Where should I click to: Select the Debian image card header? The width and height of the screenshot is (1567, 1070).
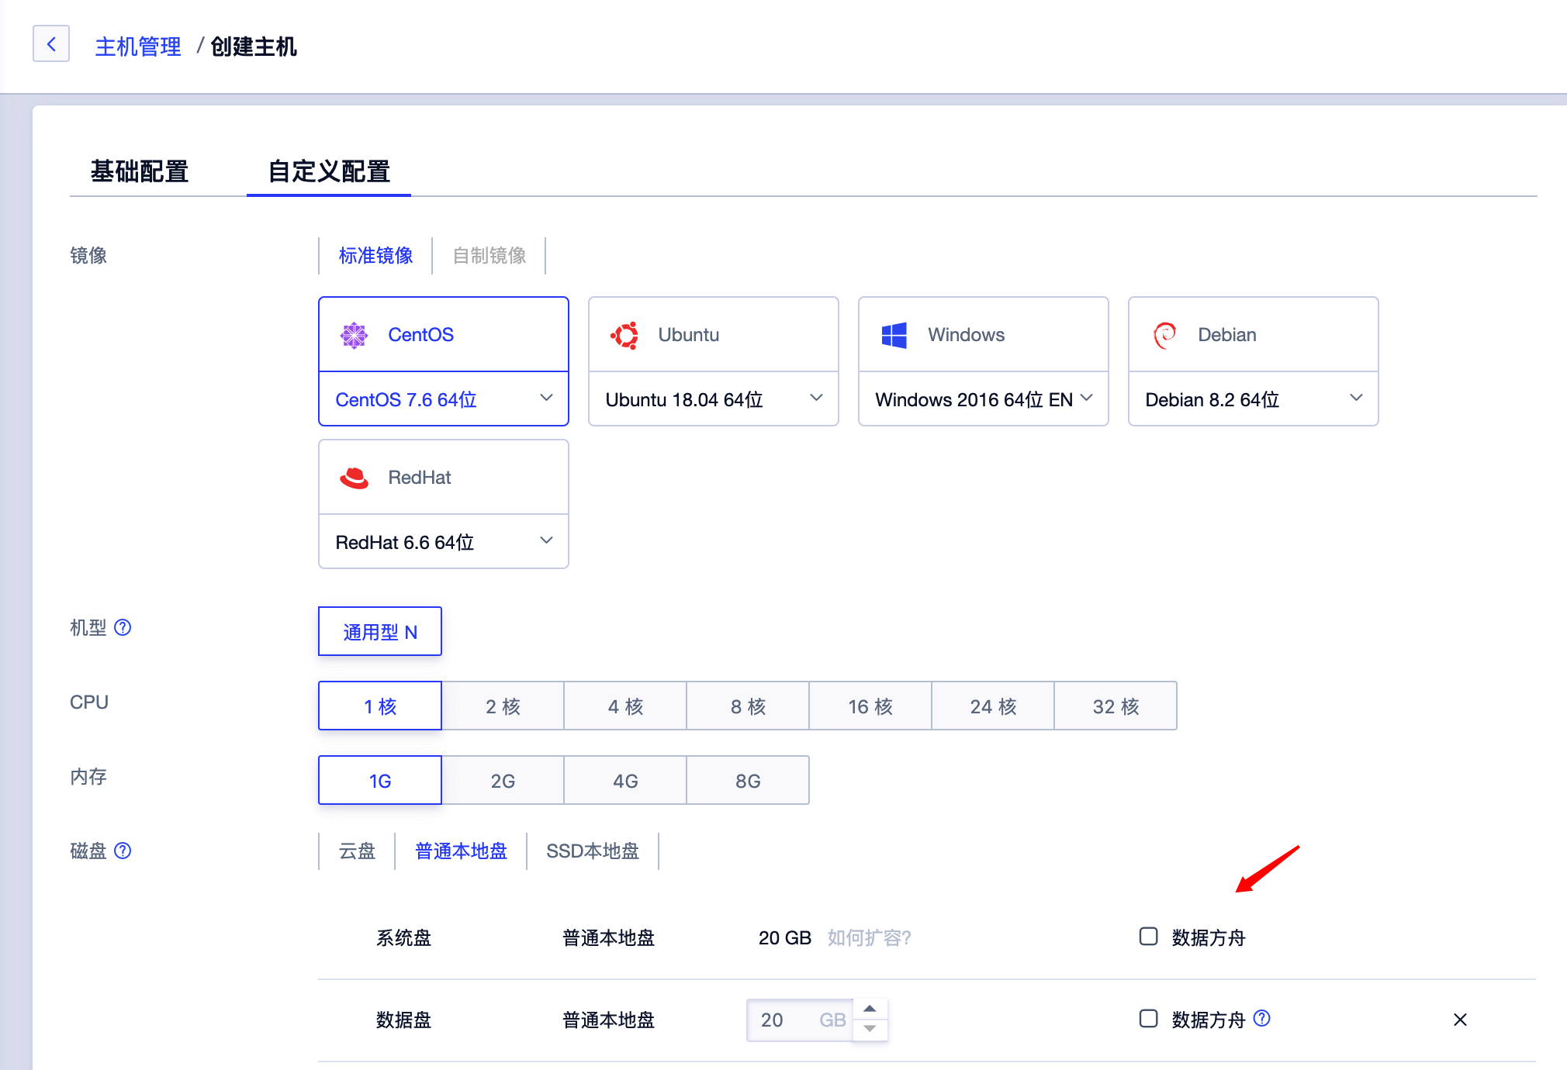(1254, 335)
